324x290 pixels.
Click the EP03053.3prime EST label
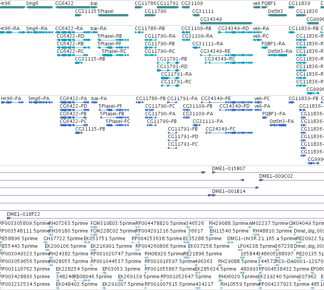pos(121,269)
